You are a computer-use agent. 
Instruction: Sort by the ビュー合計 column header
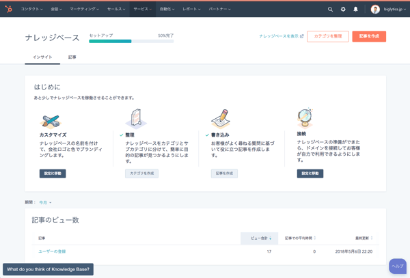coord(260,238)
